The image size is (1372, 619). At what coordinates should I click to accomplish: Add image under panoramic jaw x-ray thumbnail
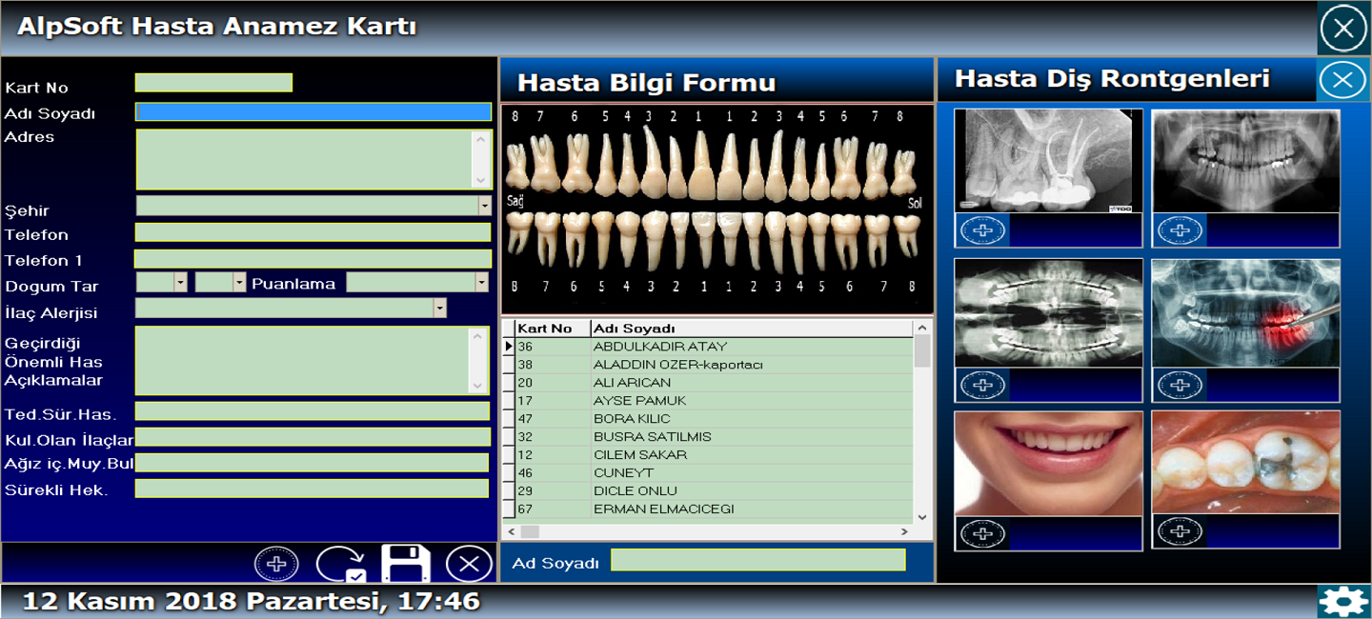click(1180, 230)
